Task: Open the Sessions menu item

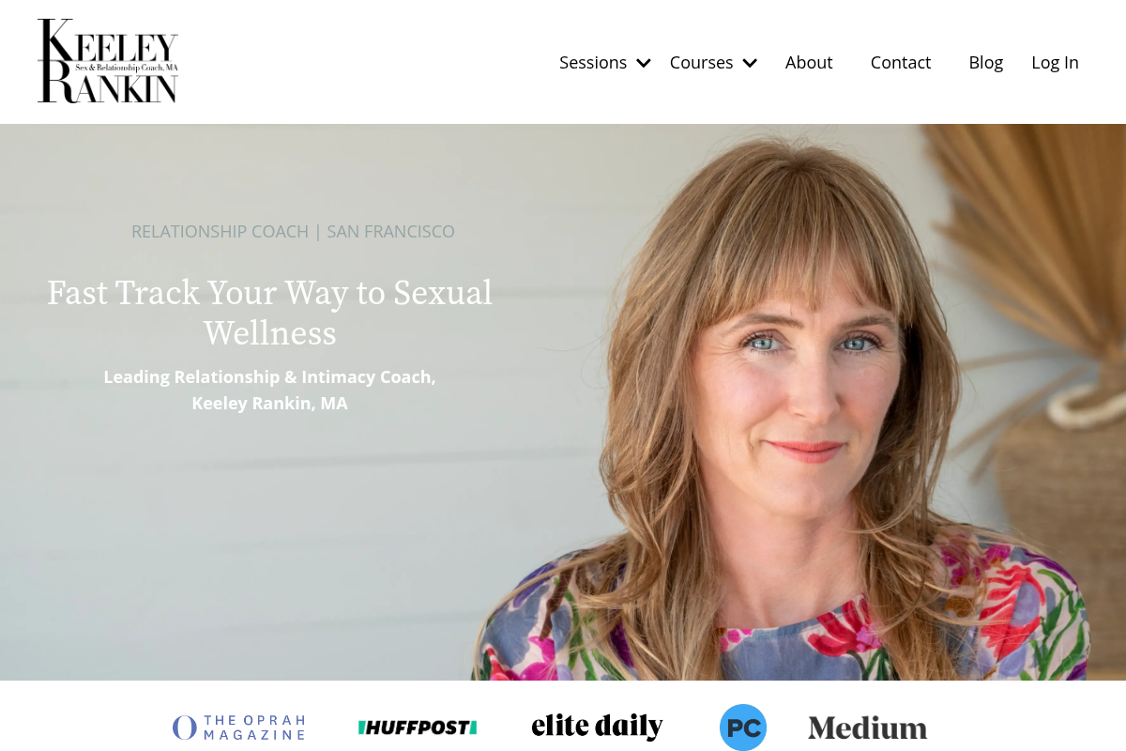Action: pos(593,63)
